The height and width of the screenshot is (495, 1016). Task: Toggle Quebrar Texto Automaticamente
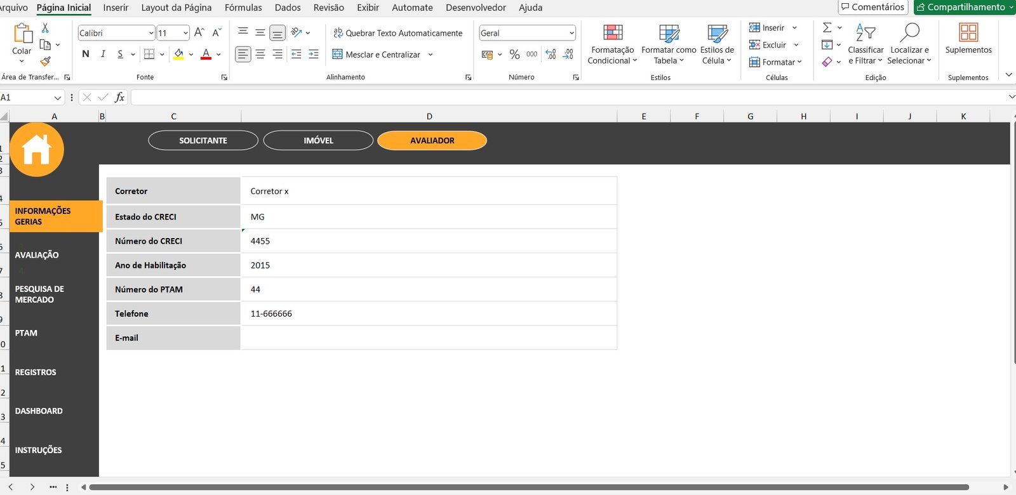click(398, 33)
